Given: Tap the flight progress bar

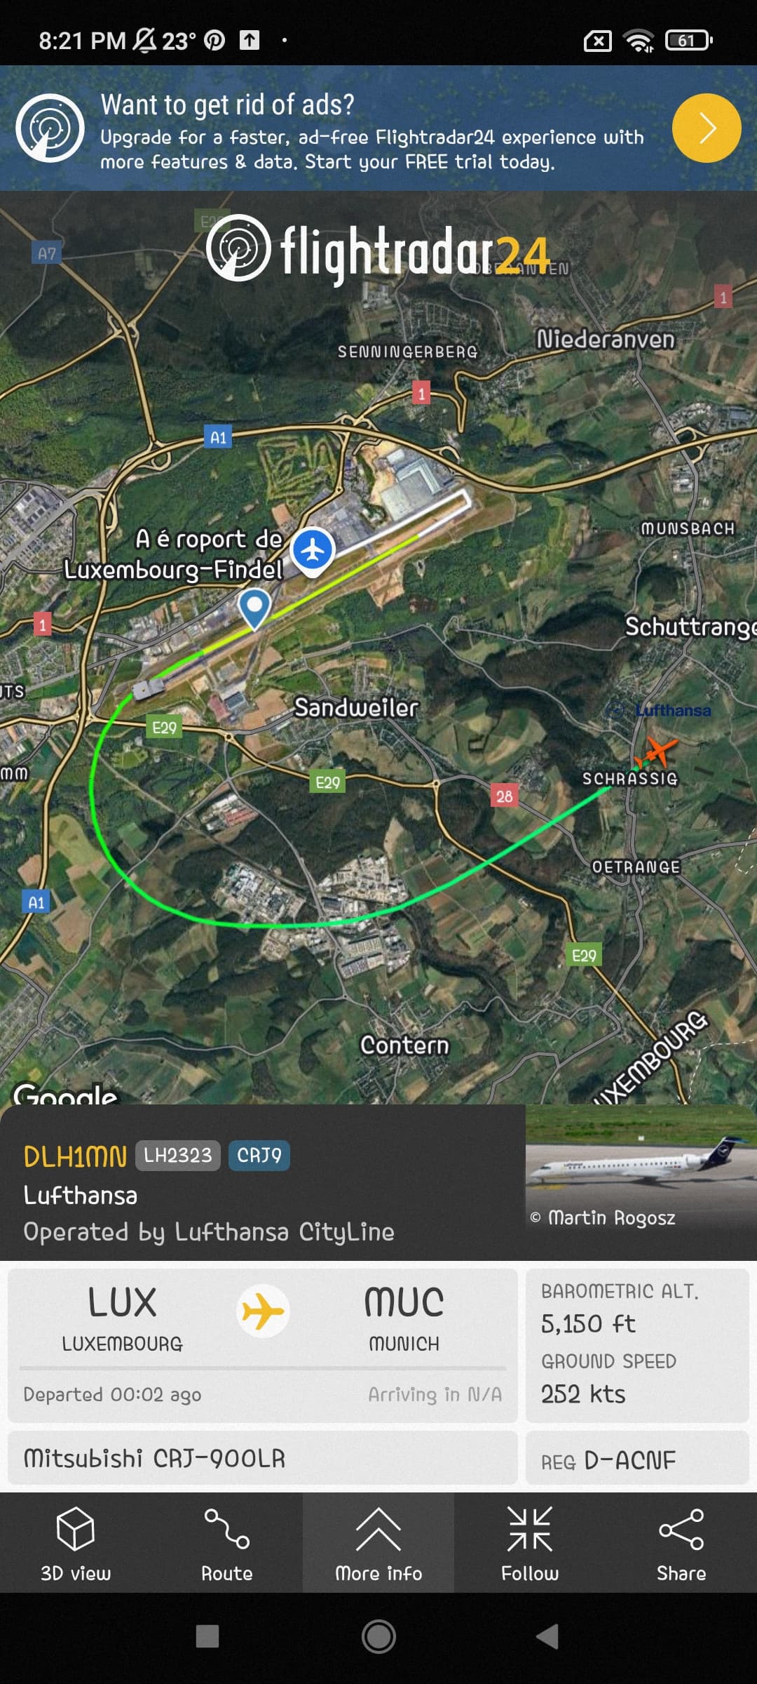Looking at the screenshot, I should (x=263, y=1368).
